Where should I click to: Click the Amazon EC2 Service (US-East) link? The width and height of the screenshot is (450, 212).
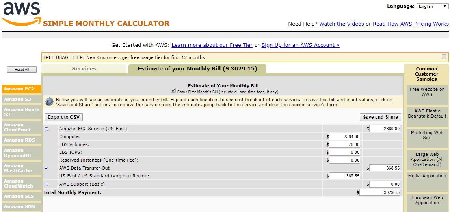93,129
